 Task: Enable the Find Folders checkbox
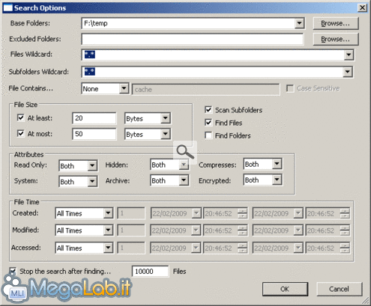tap(208, 135)
